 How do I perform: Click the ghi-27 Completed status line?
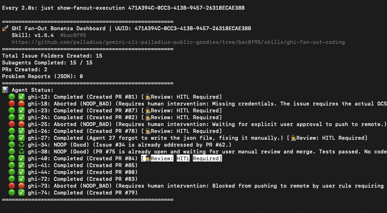(197, 138)
